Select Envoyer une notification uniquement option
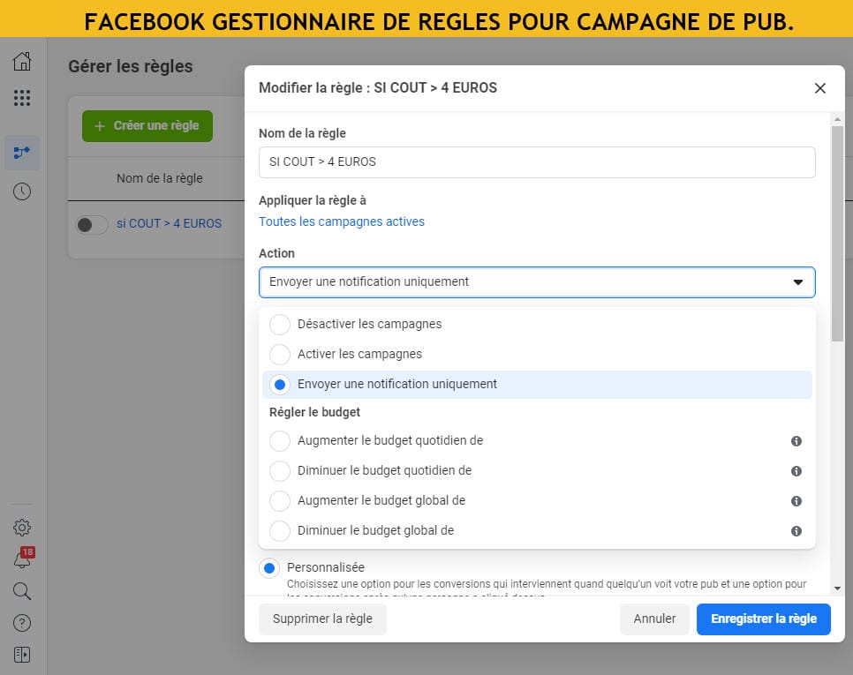The width and height of the screenshot is (853, 675). pyautogui.click(x=537, y=384)
